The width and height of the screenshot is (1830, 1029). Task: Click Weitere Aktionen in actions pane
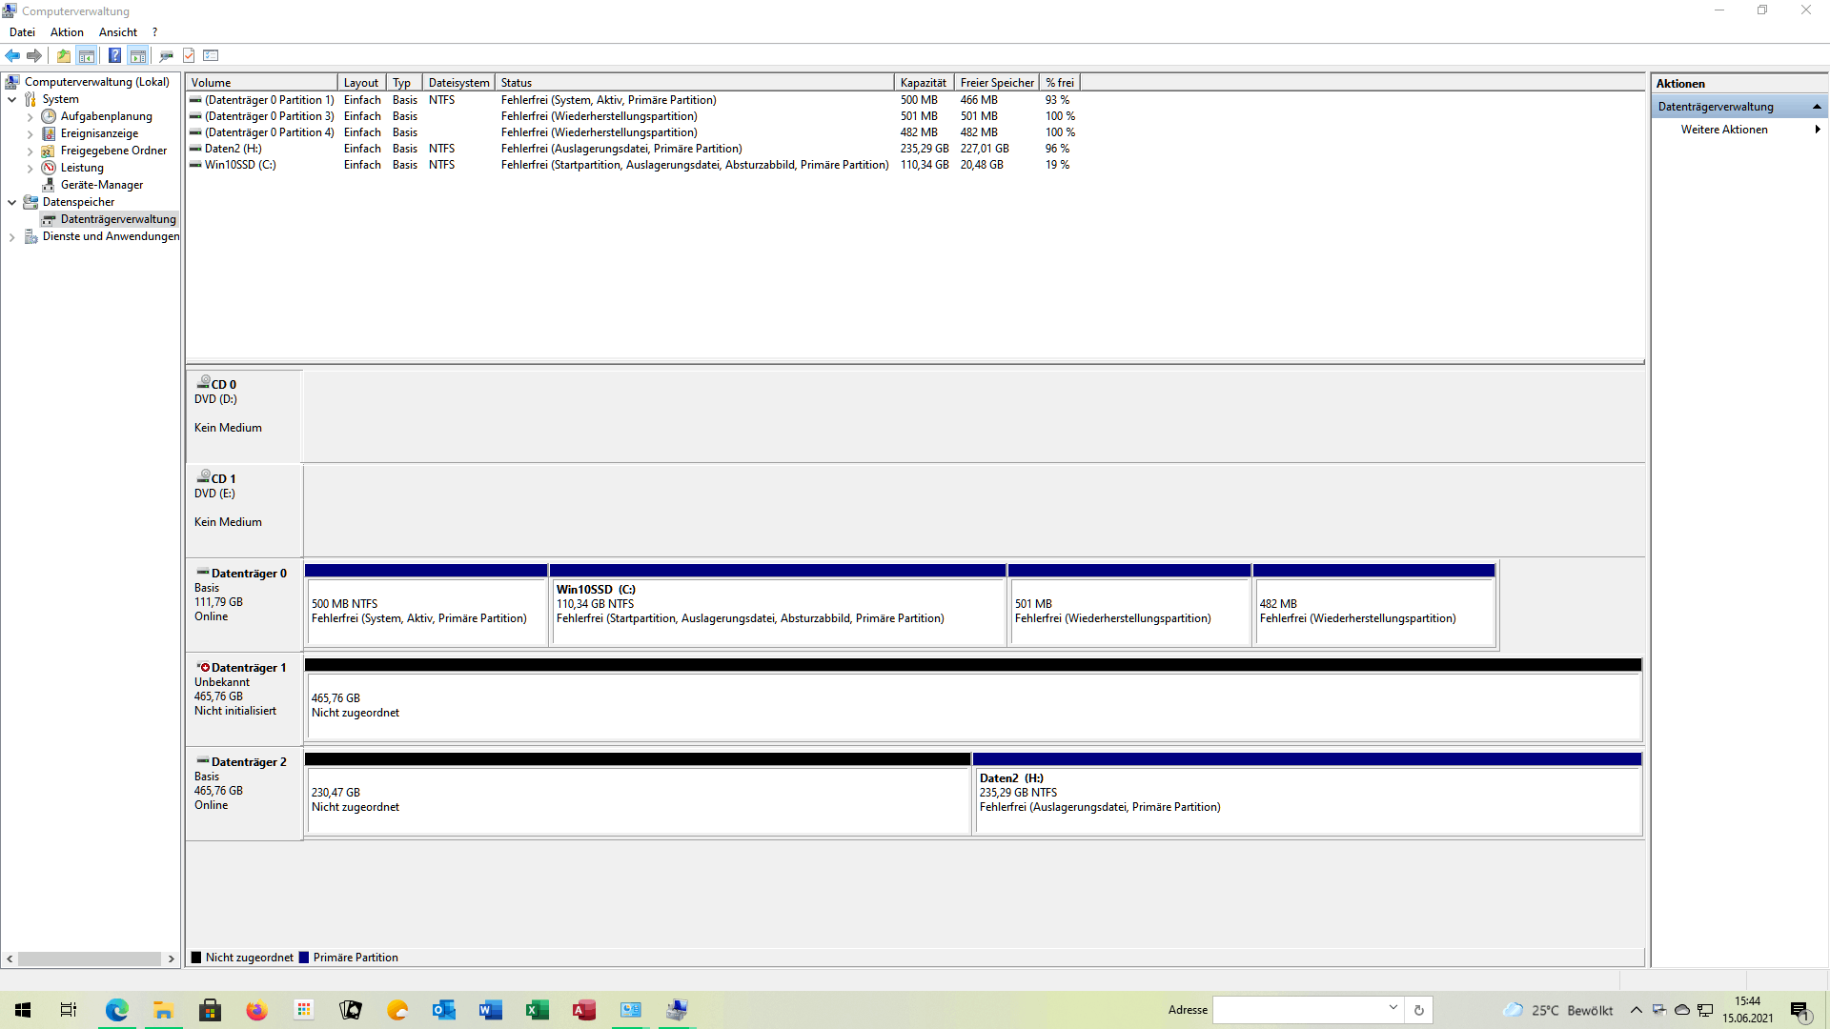coord(1723,130)
